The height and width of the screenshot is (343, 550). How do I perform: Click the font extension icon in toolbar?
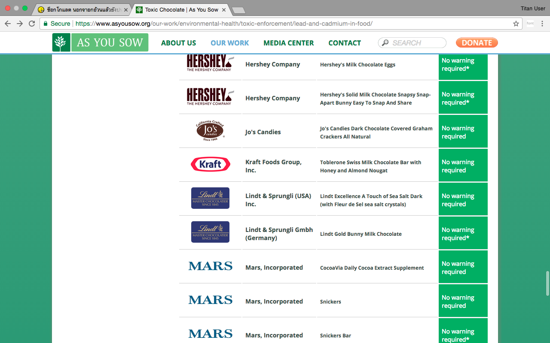pyautogui.click(x=530, y=24)
